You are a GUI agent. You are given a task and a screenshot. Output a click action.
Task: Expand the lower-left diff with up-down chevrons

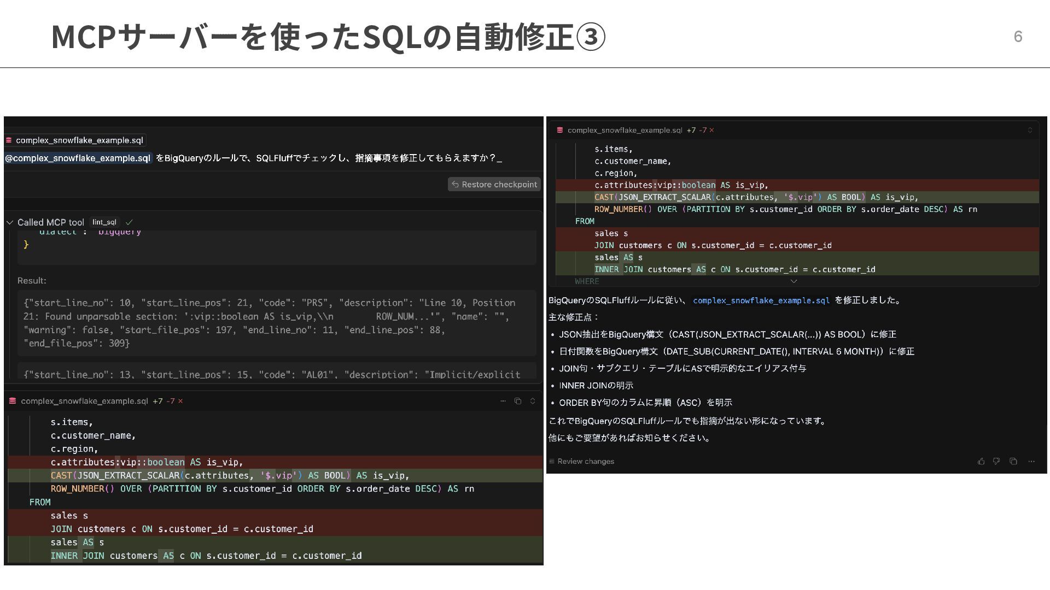533,401
